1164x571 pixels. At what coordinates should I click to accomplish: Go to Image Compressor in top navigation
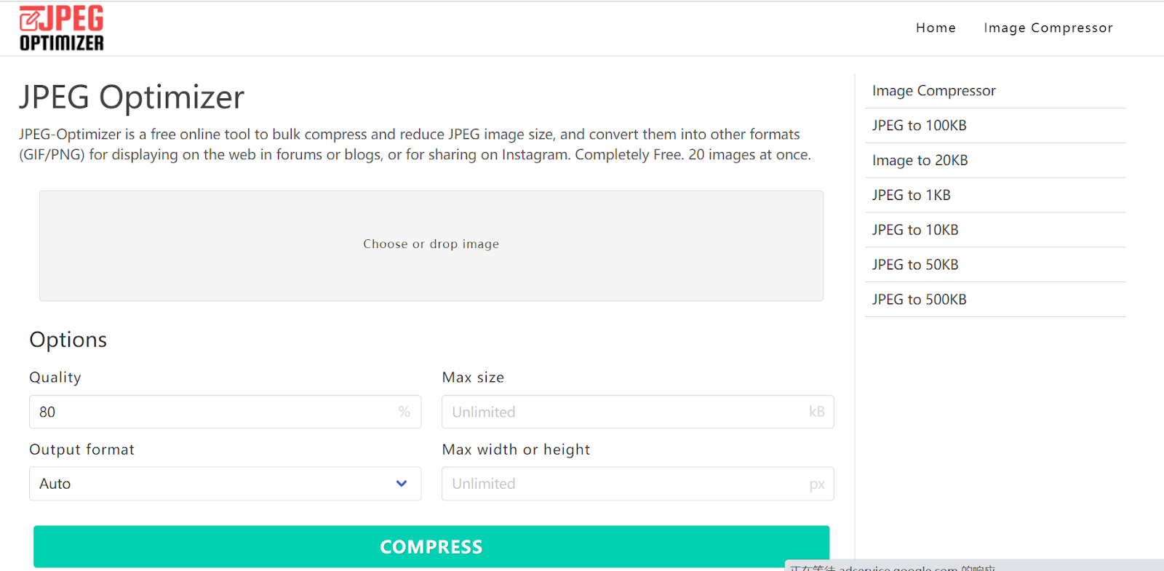click(x=1048, y=28)
